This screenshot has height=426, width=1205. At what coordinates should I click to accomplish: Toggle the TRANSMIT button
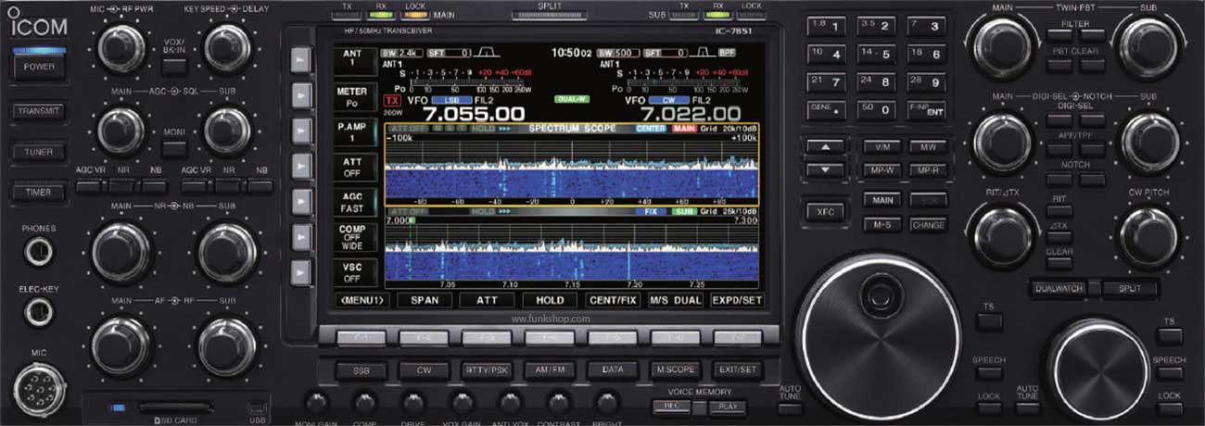[37, 110]
